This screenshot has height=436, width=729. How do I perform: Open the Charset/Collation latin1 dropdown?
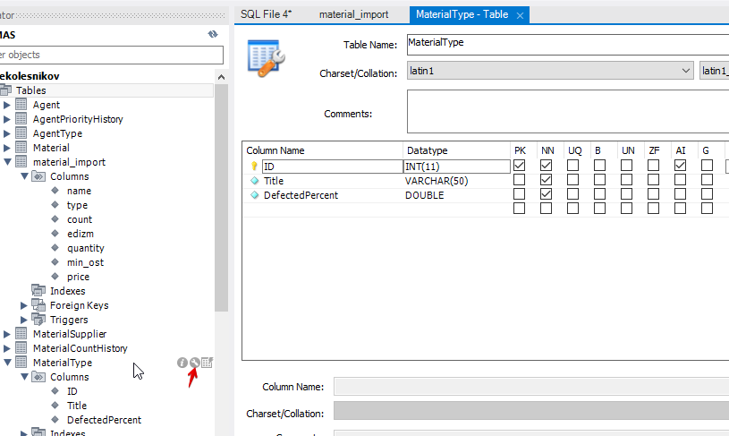coord(685,72)
